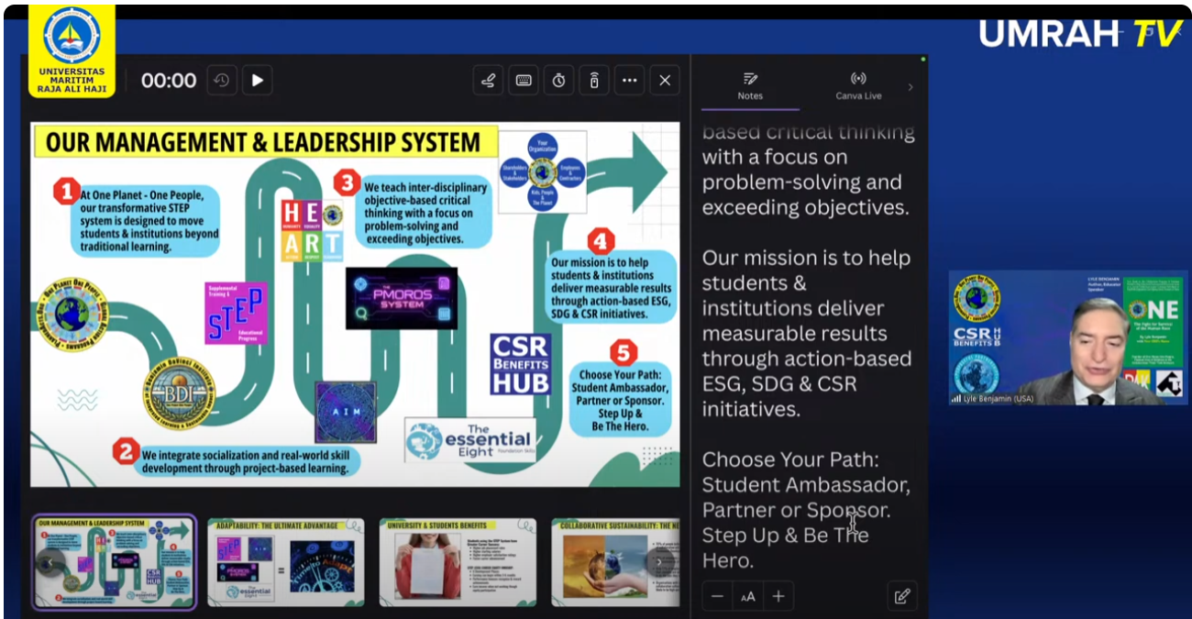
Task: Select the Adaptability: The Ultimate Advantage slide thumbnail
Action: tap(285, 562)
